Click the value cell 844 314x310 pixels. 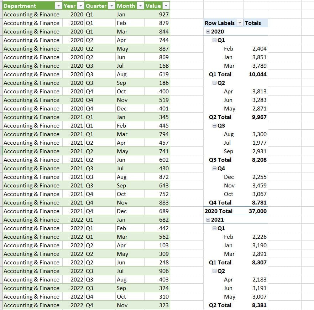click(157, 31)
